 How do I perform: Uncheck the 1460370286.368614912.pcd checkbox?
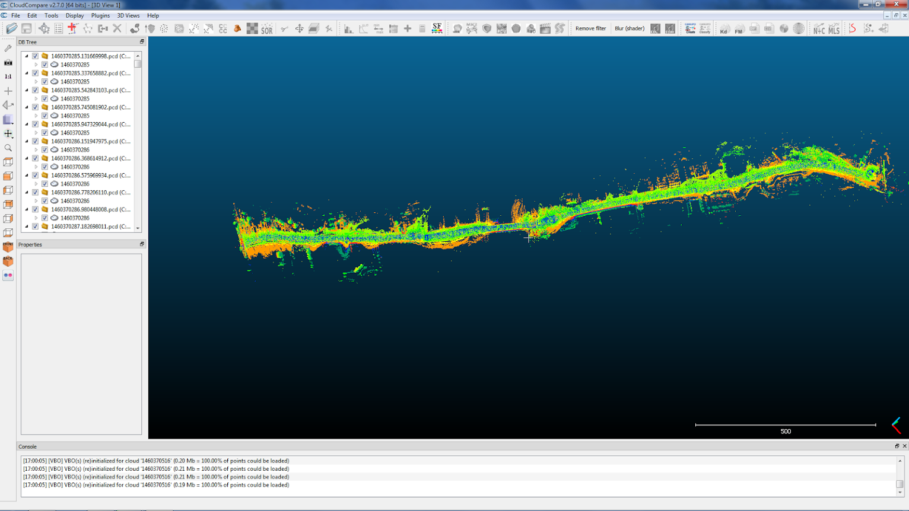pos(35,158)
